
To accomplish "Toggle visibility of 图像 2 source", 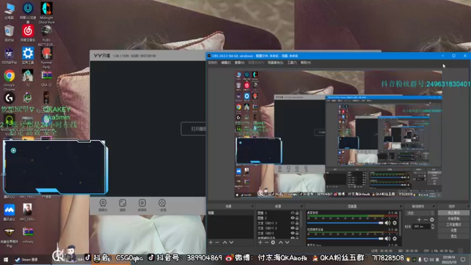I will click(292, 218).
